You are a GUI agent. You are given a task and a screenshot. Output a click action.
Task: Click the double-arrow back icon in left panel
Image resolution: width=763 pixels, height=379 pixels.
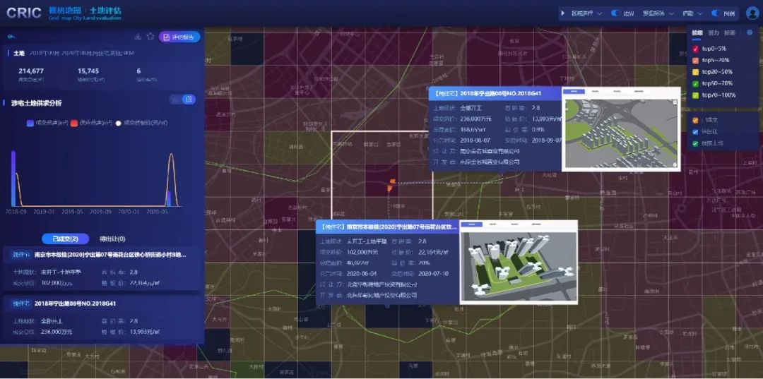11,37
